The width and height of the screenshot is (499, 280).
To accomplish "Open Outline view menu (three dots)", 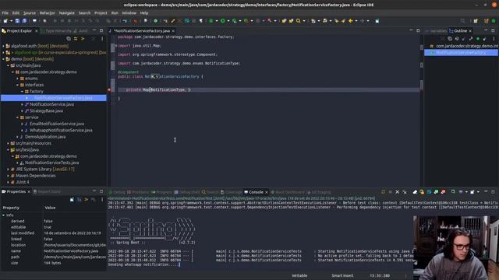I will (x=494, y=39).
